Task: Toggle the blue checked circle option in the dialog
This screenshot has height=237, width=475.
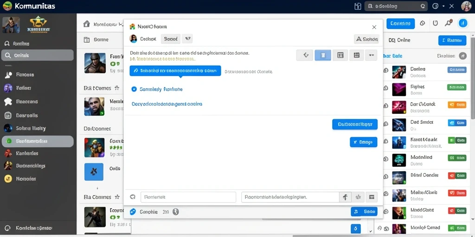Action: (134, 89)
